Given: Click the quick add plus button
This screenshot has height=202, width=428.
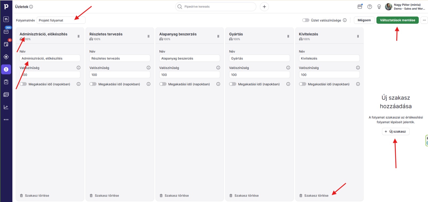Looking at the screenshot, I should coord(264,7).
